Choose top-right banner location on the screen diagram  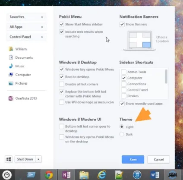coord(146,35)
